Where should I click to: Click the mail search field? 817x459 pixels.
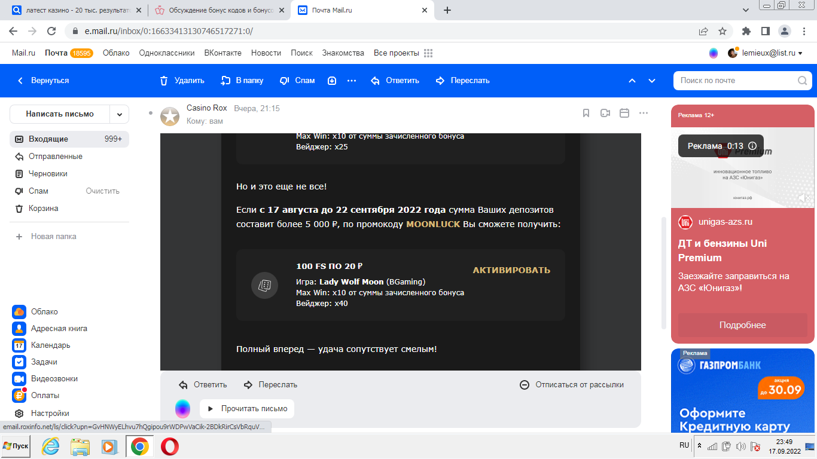click(x=736, y=81)
